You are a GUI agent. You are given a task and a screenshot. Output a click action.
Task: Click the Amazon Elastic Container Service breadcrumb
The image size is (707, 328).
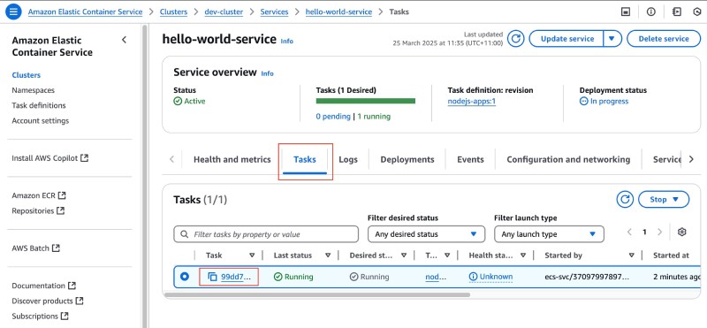point(85,11)
